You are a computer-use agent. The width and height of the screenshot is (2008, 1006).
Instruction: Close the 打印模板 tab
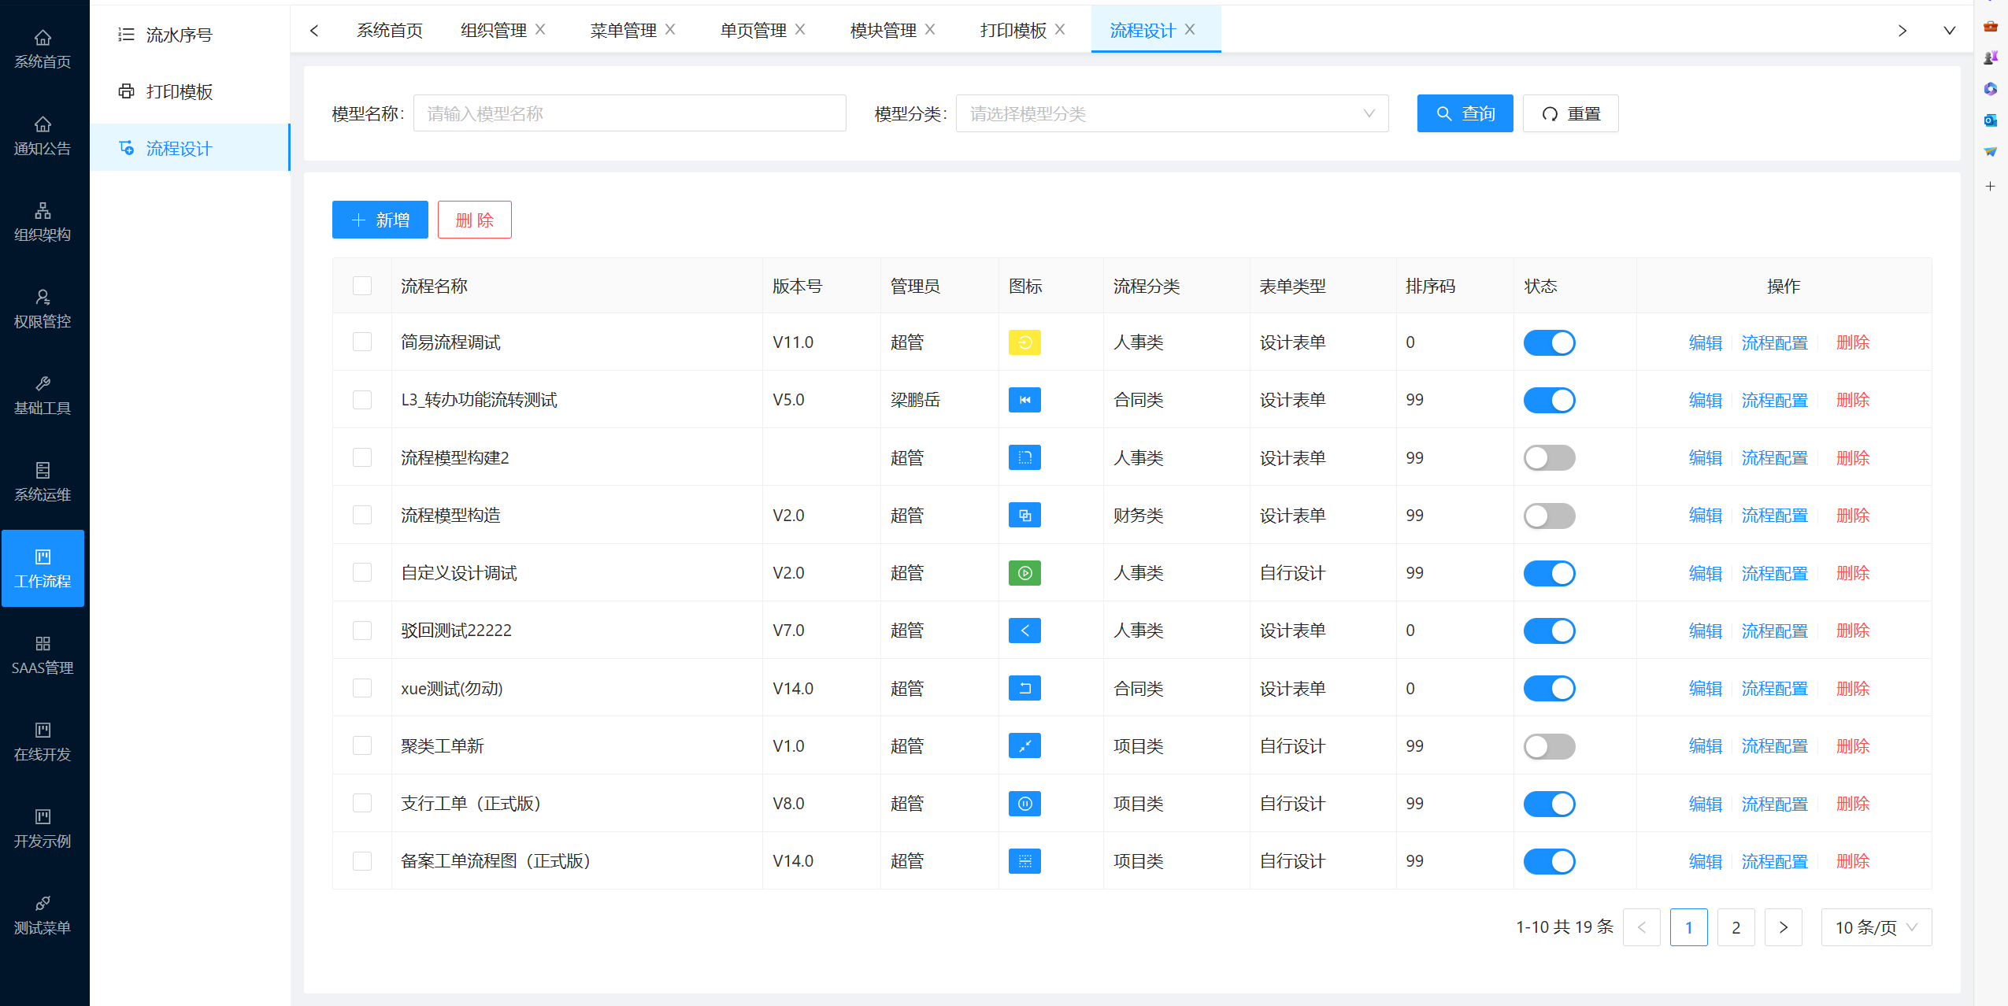pos(1060,29)
